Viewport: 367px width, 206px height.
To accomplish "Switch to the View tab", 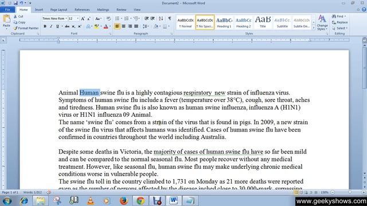I will 137,10.
